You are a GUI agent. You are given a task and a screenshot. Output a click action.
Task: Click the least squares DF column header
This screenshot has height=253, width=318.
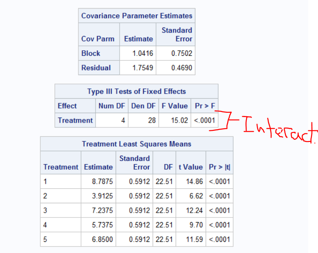coord(168,167)
